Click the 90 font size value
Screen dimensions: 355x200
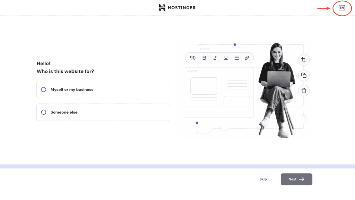[x=193, y=58]
